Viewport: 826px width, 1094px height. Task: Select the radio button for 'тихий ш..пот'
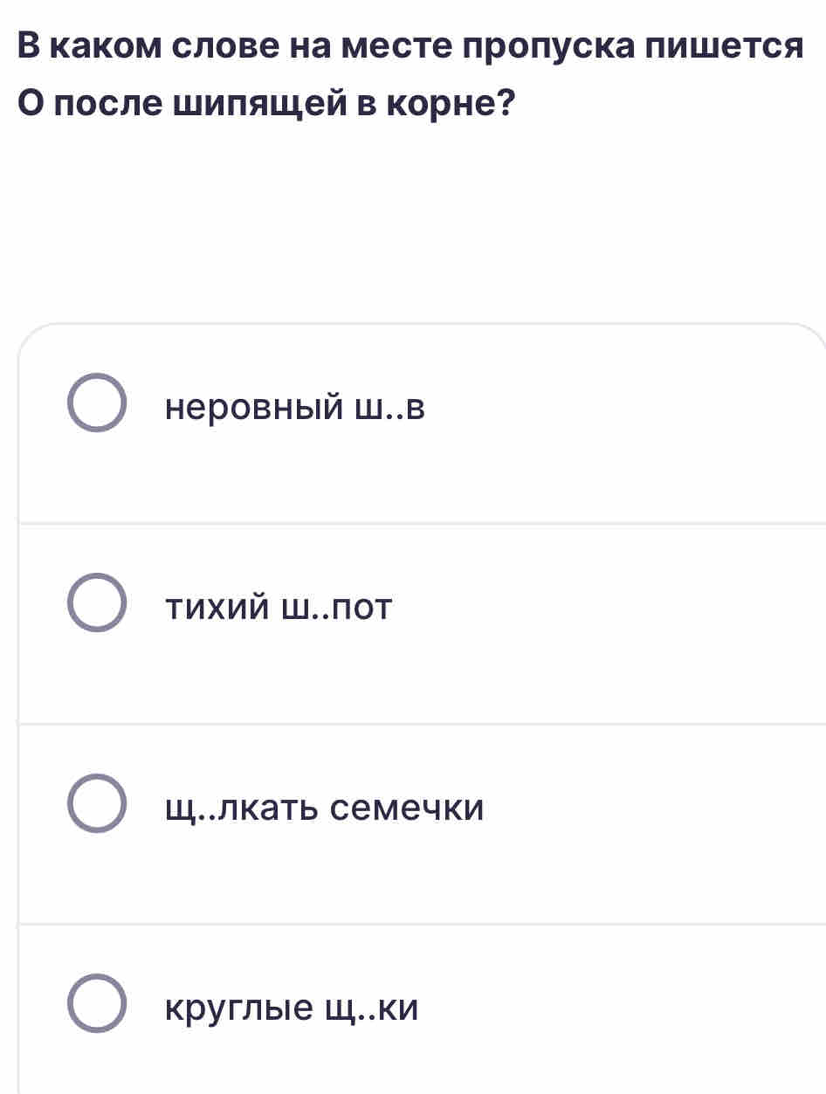coord(97,602)
